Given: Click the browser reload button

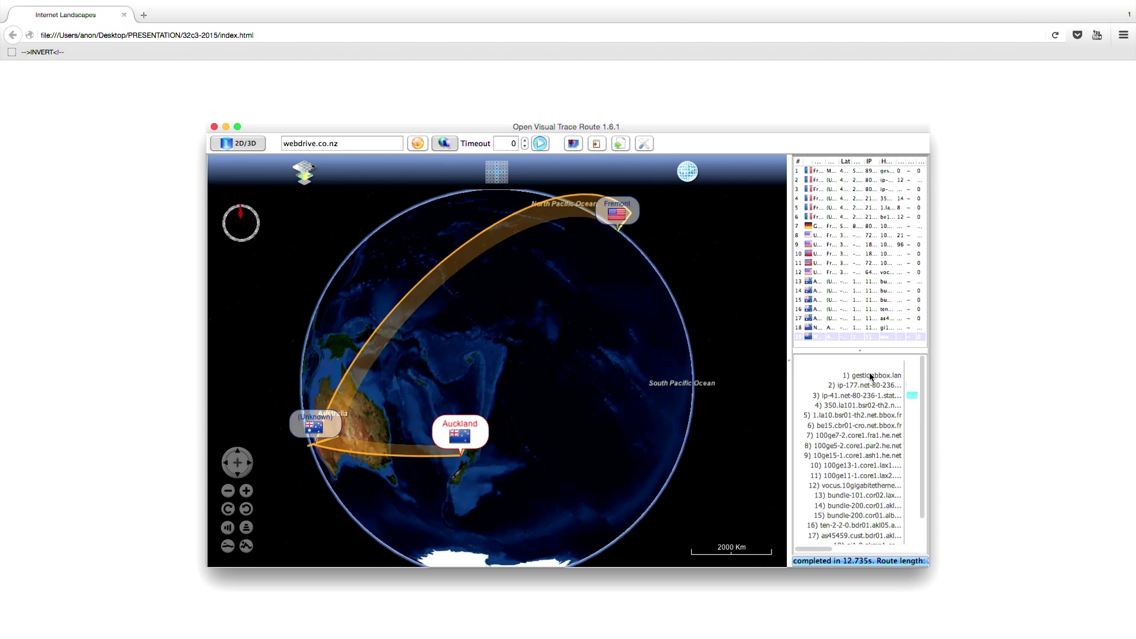Looking at the screenshot, I should pyautogui.click(x=1055, y=35).
